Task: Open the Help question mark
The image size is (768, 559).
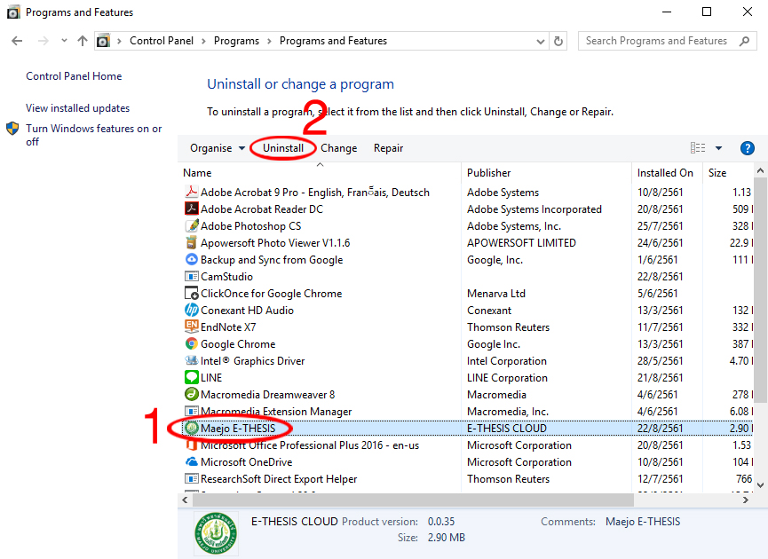Action: click(x=747, y=148)
